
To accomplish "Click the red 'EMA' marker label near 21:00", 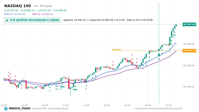I will pyautogui.click(x=72, y=80).
